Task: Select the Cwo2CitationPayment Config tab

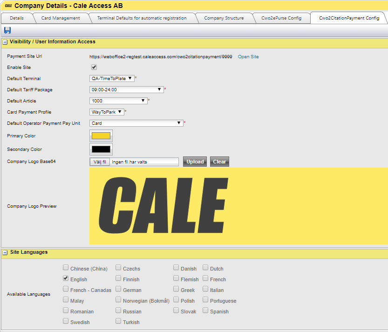Action: pos(349,18)
